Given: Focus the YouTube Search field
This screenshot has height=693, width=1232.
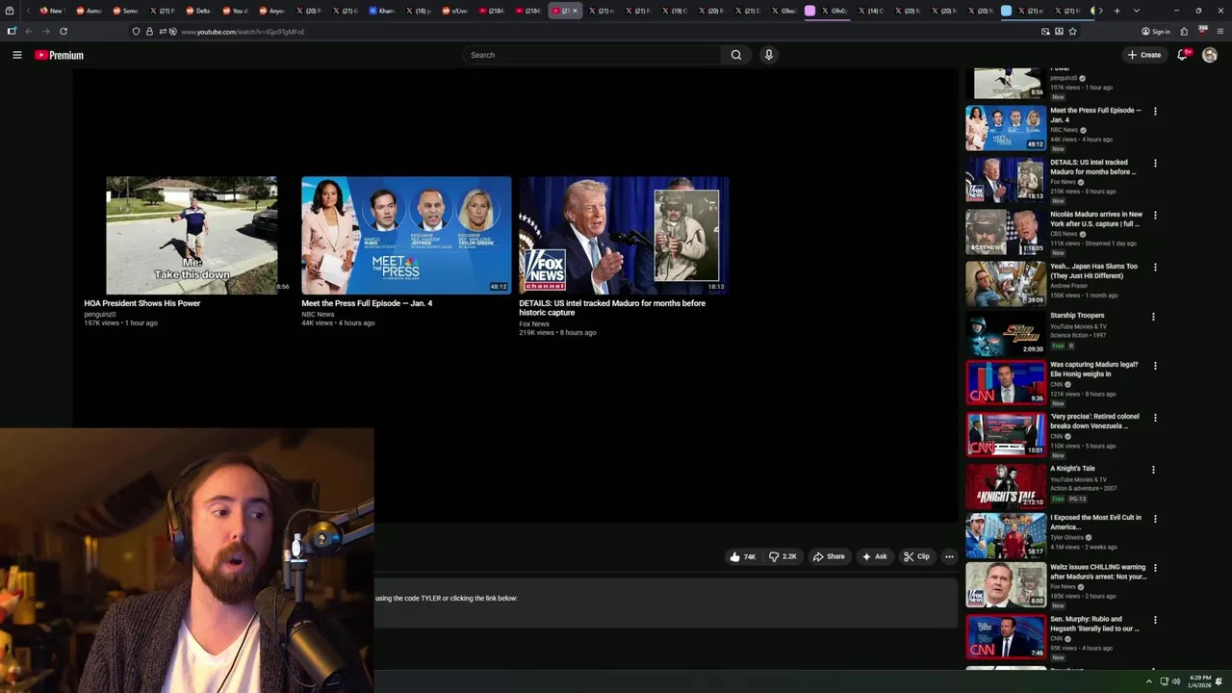Looking at the screenshot, I should 592,55.
